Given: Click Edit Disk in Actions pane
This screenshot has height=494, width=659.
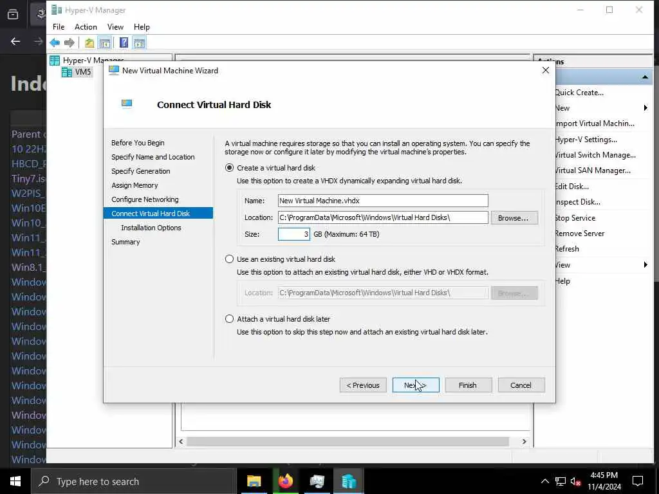Looking at the screenshot, I should [571, 187].
